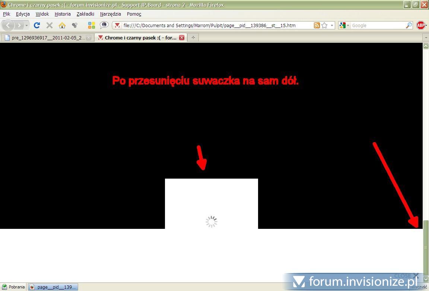Click the Reload page icon
The height and width of the screenshot is (291, 429).
point(36,25)
